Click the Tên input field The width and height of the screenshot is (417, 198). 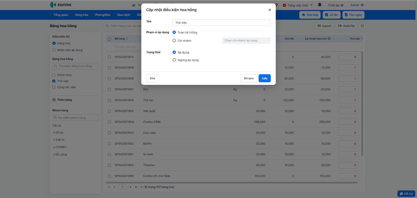point(222,23)
